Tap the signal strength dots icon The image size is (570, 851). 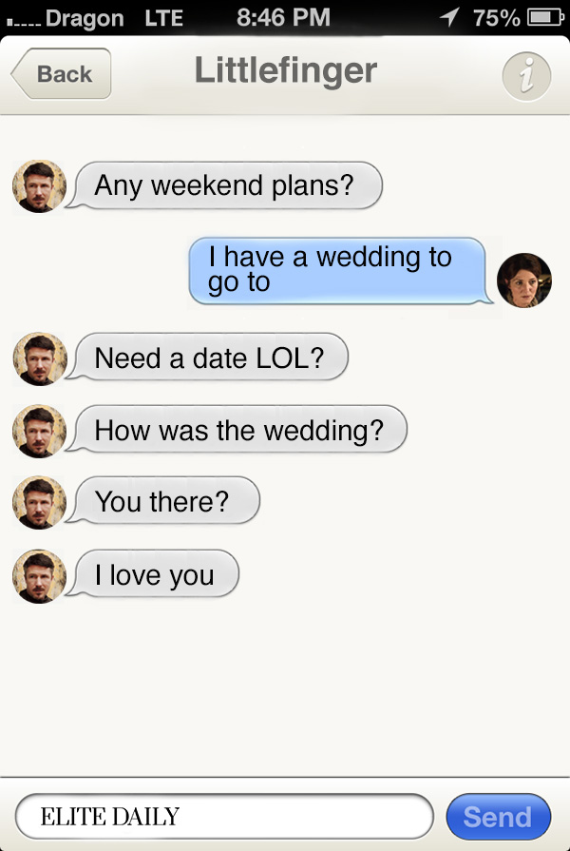pyautogui.click(x=21, y=19)
